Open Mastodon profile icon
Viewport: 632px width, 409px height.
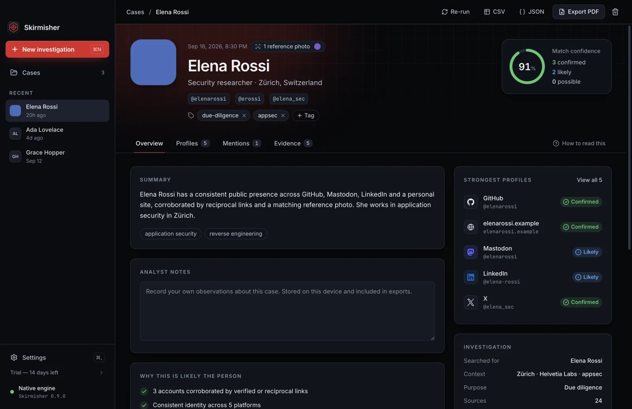470,252
